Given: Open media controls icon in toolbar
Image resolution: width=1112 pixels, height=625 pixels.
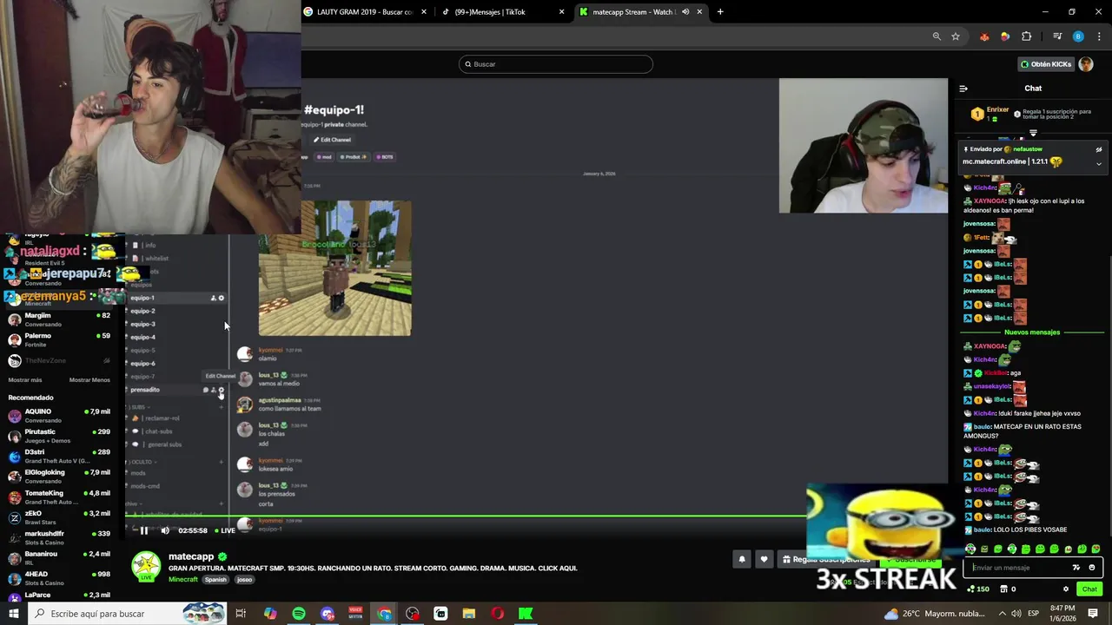Looking at the screenshot, I should [1057, 36].
